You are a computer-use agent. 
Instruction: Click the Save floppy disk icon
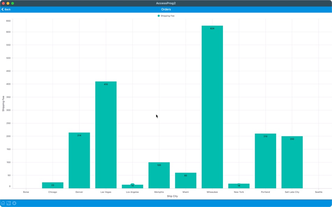[9, 203]
